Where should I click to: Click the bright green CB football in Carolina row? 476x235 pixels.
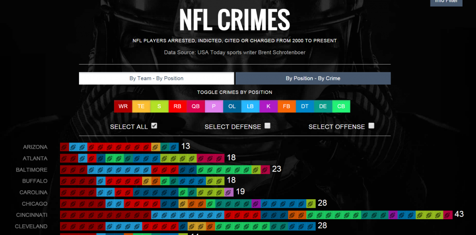[183, 192]
